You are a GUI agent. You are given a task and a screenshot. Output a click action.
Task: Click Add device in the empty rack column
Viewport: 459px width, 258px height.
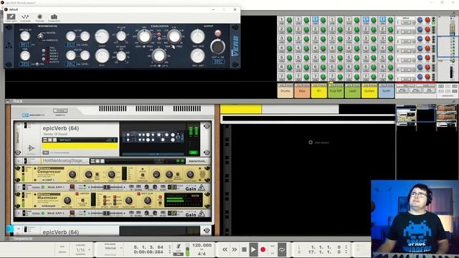click(318, 143)
